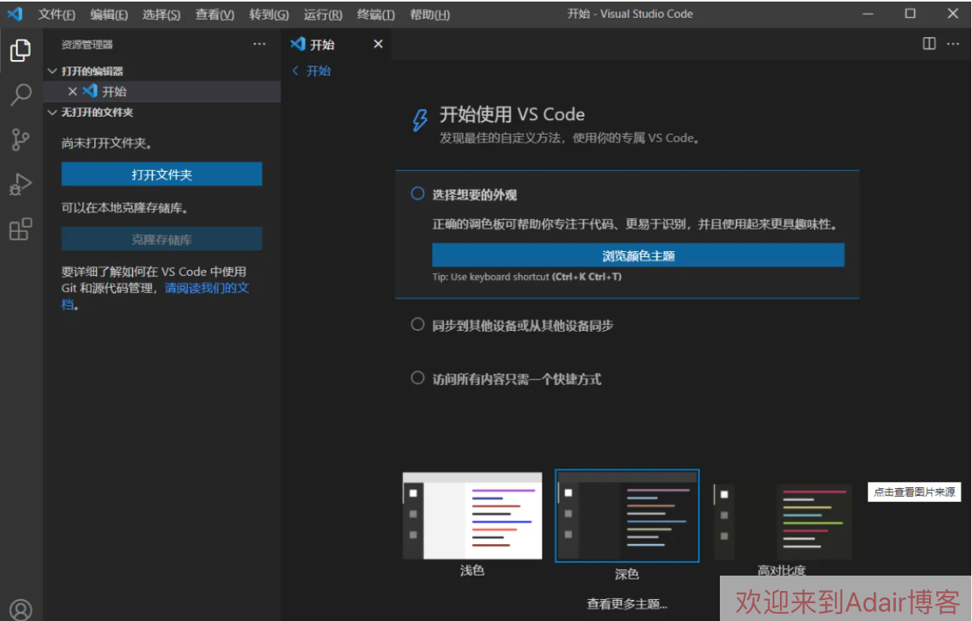Open the 转到(G) menu
972x621 pixels.
pos(269,14)
